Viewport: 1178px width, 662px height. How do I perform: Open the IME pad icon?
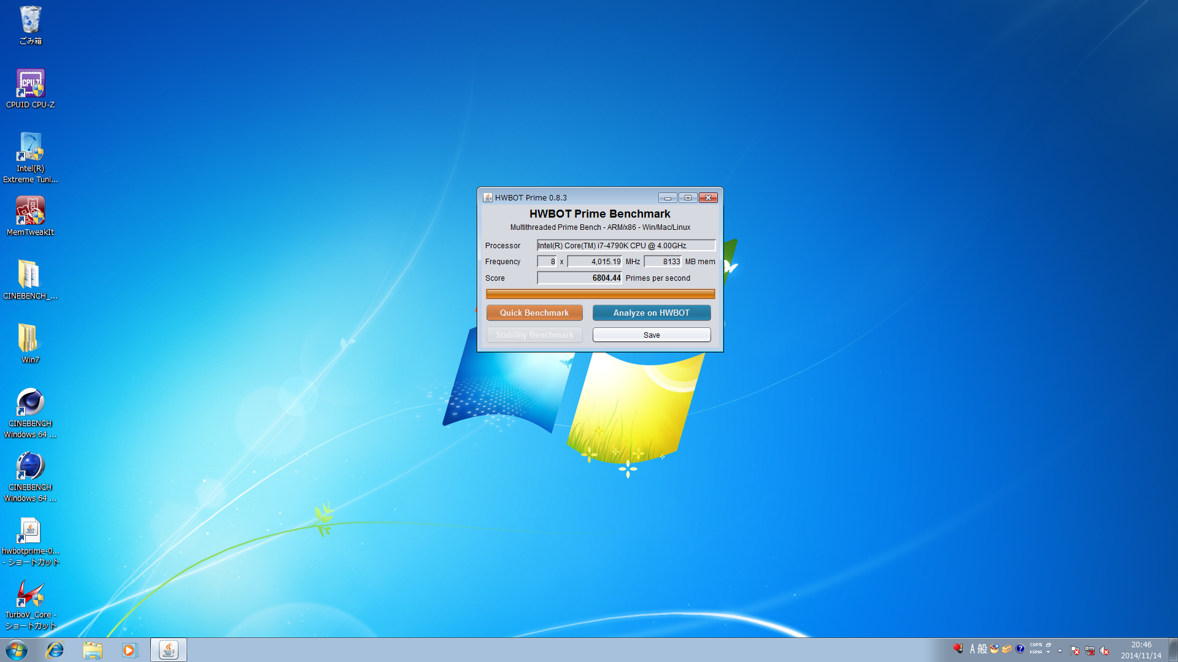995,649
